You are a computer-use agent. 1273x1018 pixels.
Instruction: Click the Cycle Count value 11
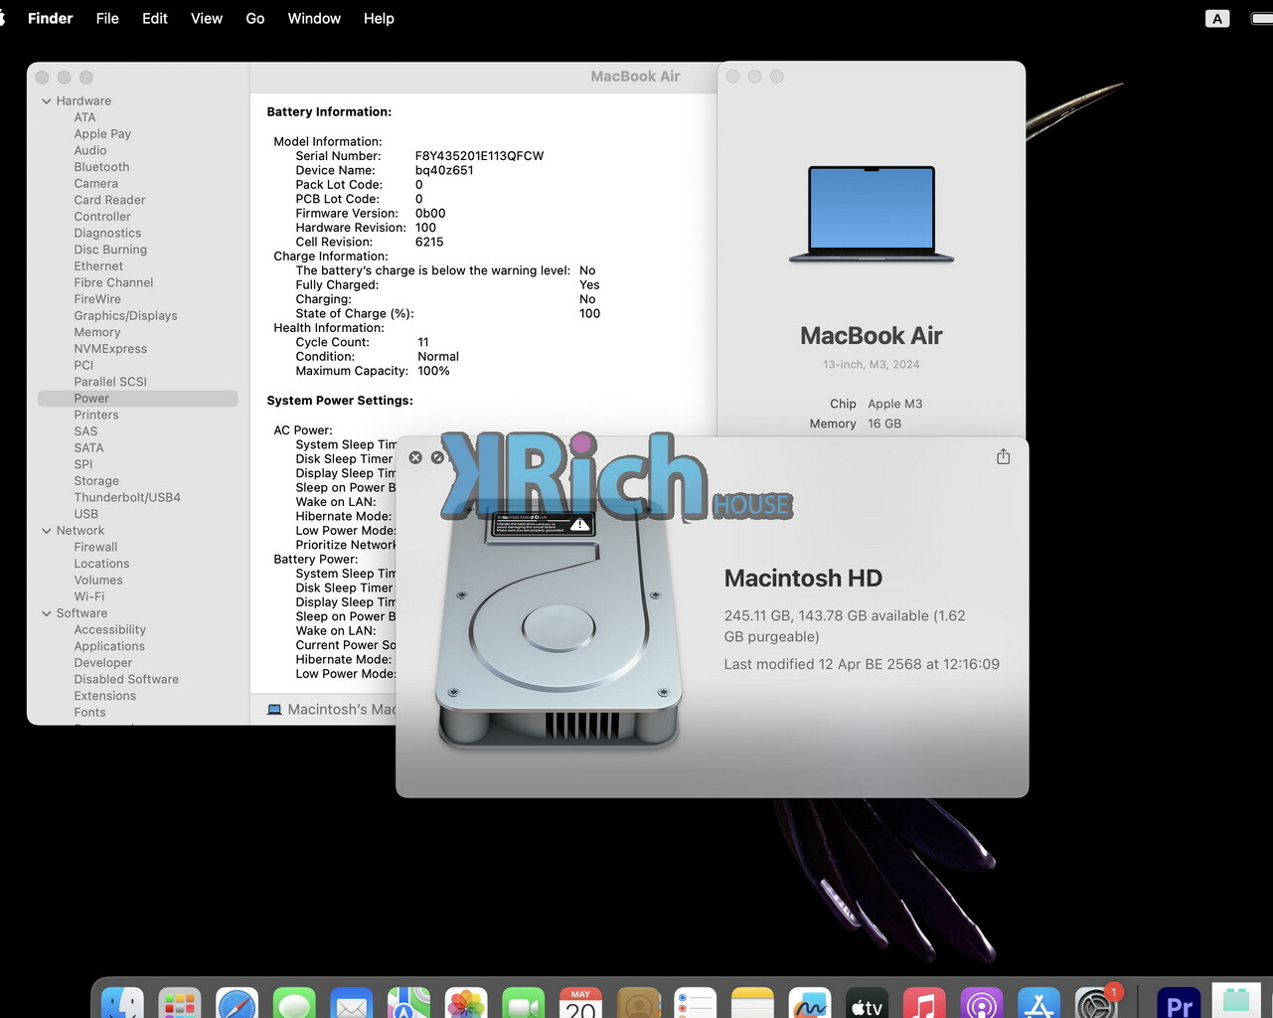pyautogui.click(x=423, y=342)
